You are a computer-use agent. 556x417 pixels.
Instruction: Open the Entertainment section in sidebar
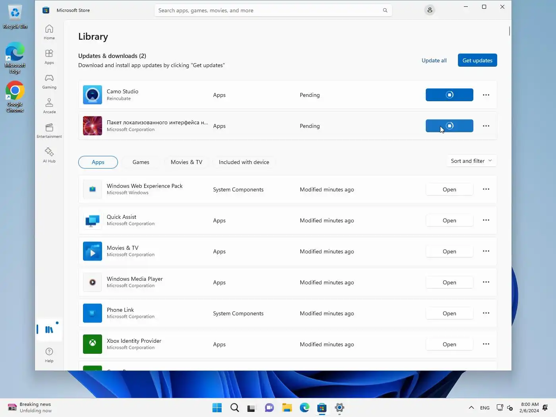click(49, 131)
